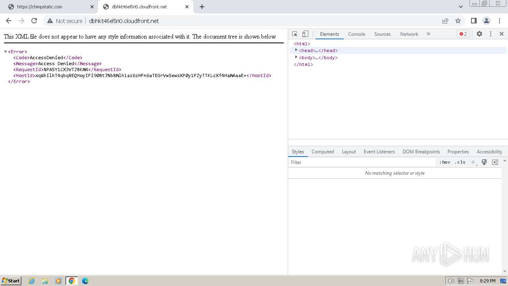Add a new style rule plus icon
This screenshot has width=508, height=286.
click(473, 162)
